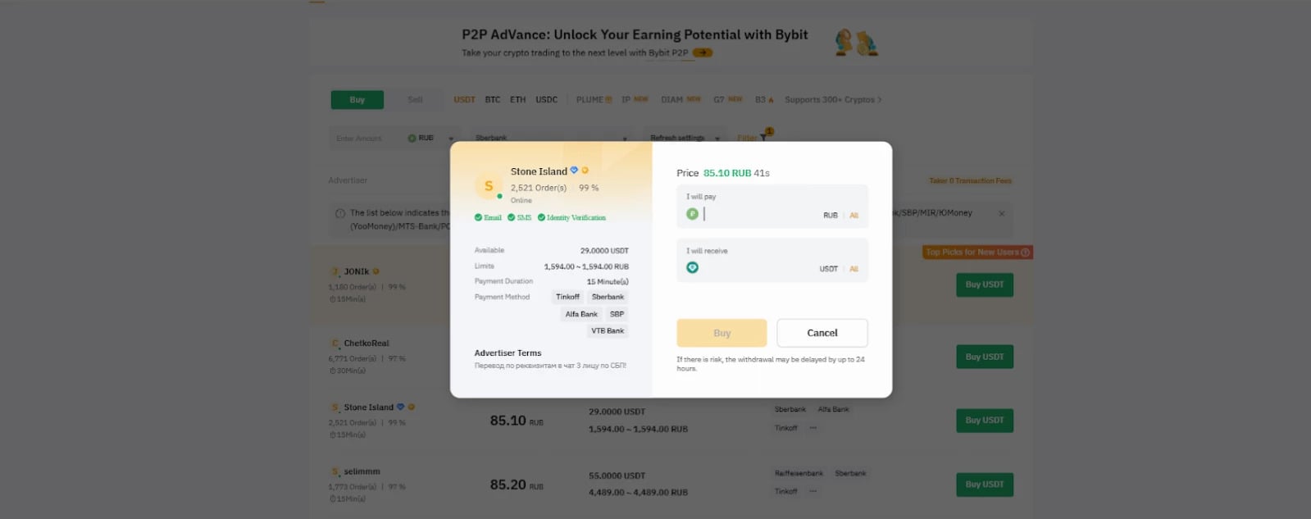The width and height of the screenshot is (1311, 519).
Task: Click the USDT Tether icon in receive field
Action: (x=692, y=268)
